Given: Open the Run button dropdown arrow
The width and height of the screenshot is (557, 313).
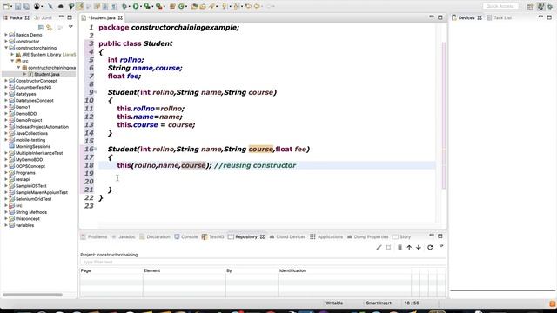Looking at the screenshot, I should 141,6.
